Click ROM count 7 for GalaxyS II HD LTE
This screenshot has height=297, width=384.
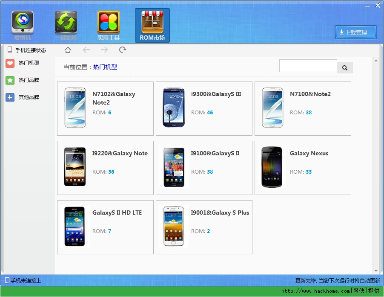point(110,231)
